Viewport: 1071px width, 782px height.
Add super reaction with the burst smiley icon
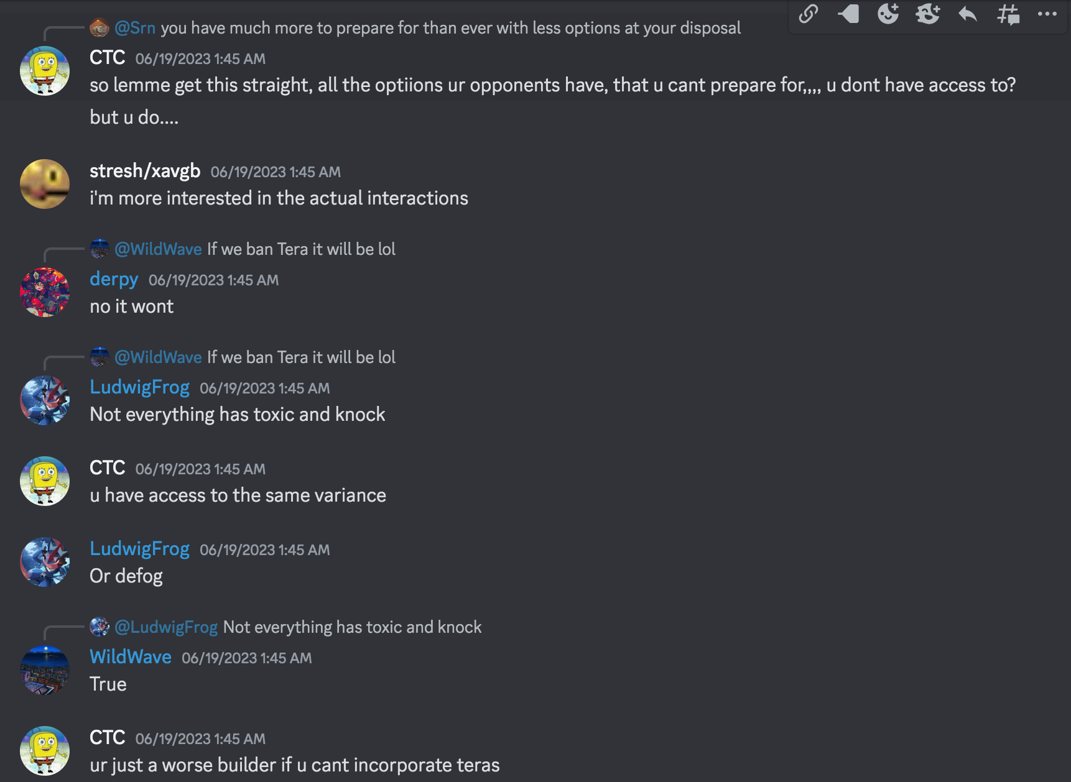pos(928,14)
